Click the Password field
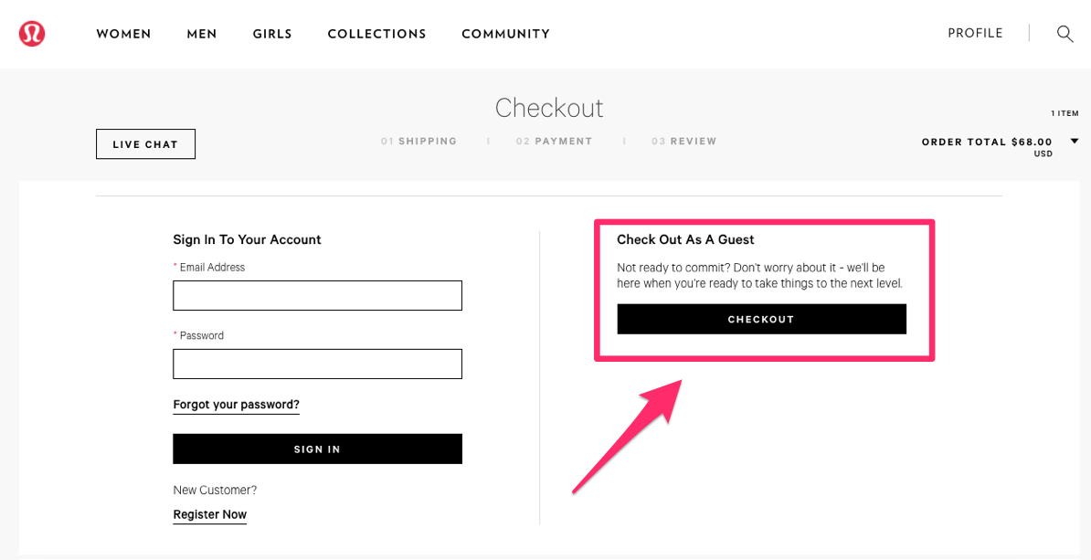This screenshot has width=1091, height=560. 317,364
